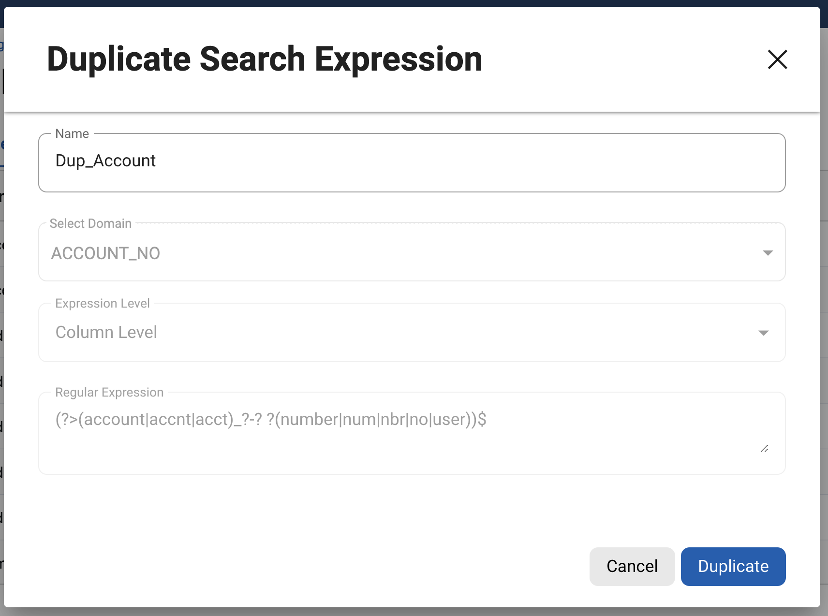This screenshot has width=828, height=616.
Task: Grab the textarea resize handle
Action: point(764,449)
